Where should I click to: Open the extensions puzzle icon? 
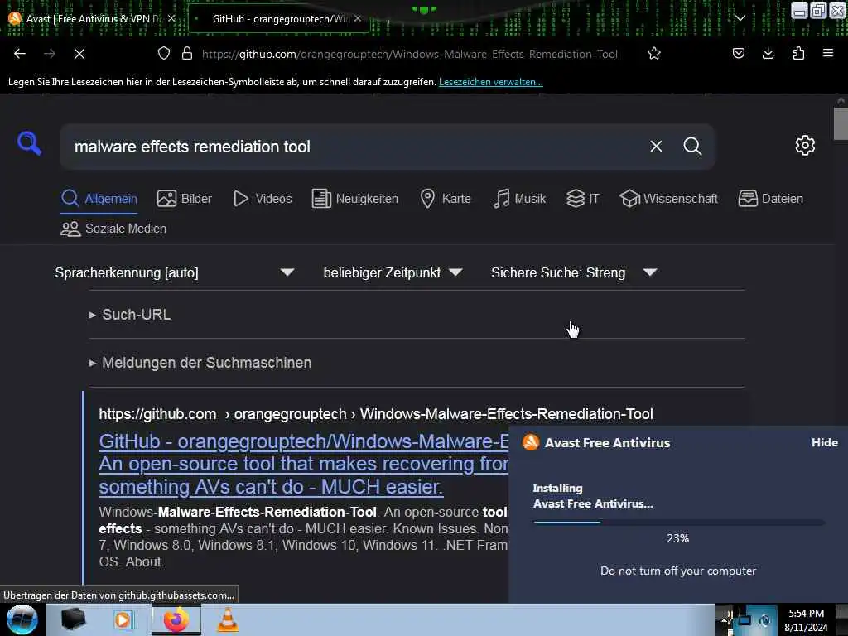[799, 53]
